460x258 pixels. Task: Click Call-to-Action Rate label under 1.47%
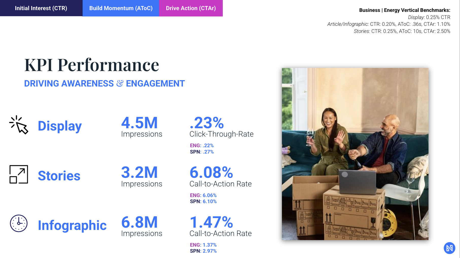[221, 233]
